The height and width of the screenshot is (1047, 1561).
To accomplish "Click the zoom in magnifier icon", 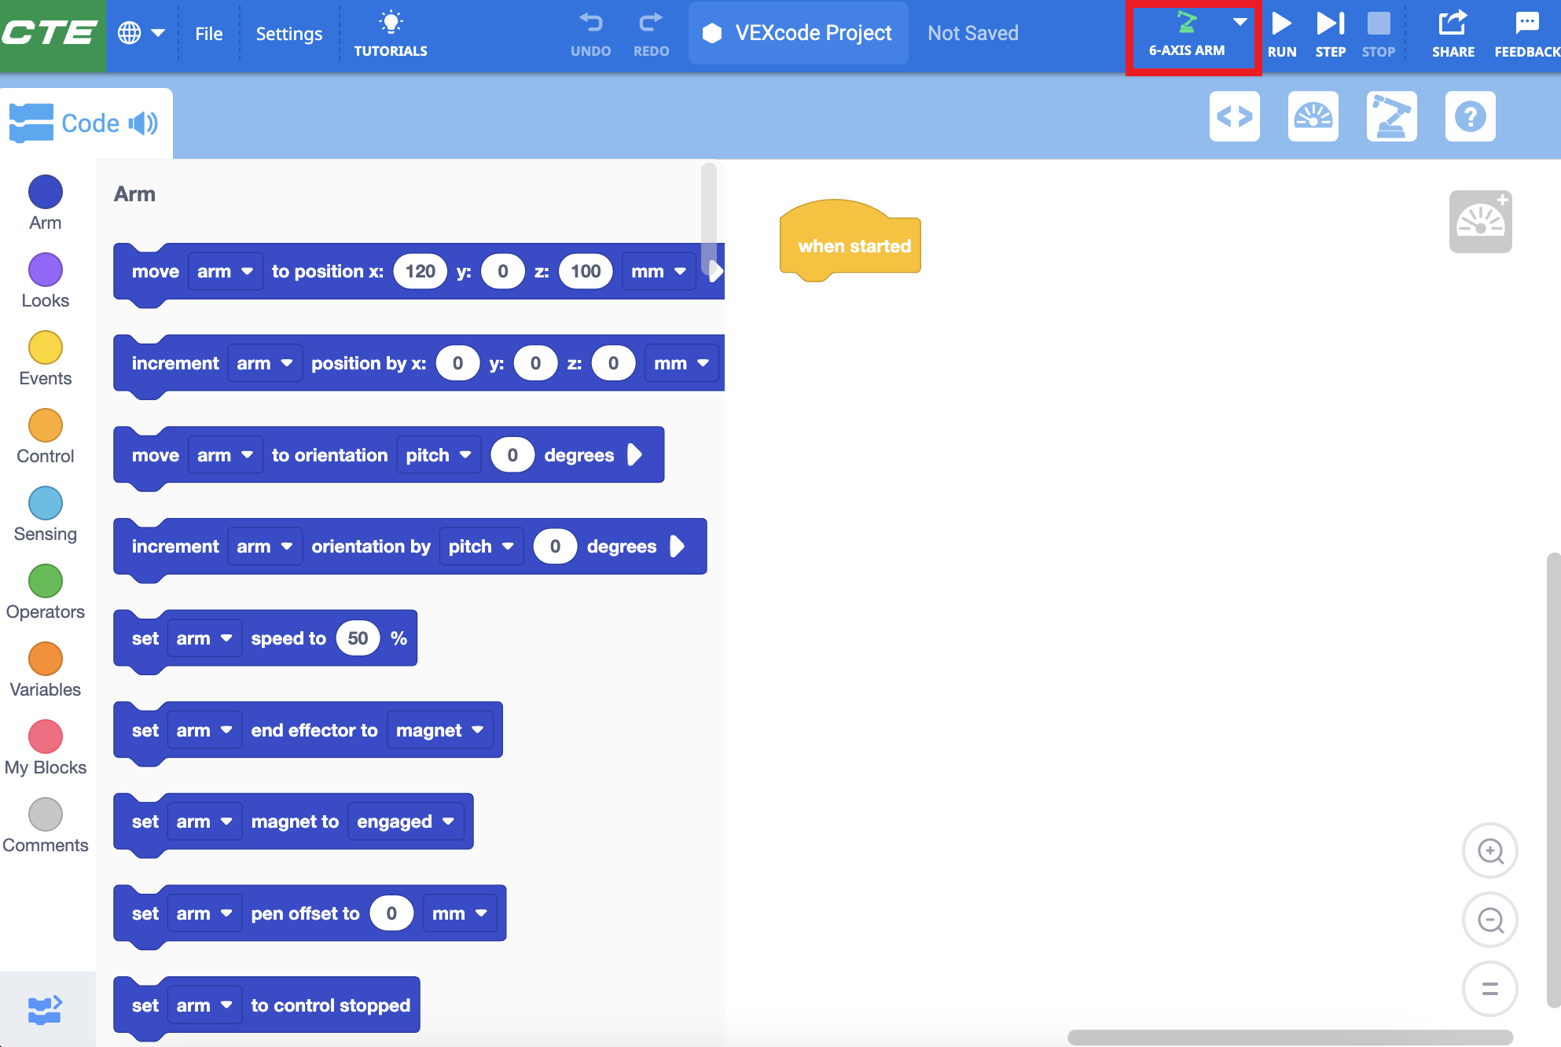I will tap(1489, 850).
